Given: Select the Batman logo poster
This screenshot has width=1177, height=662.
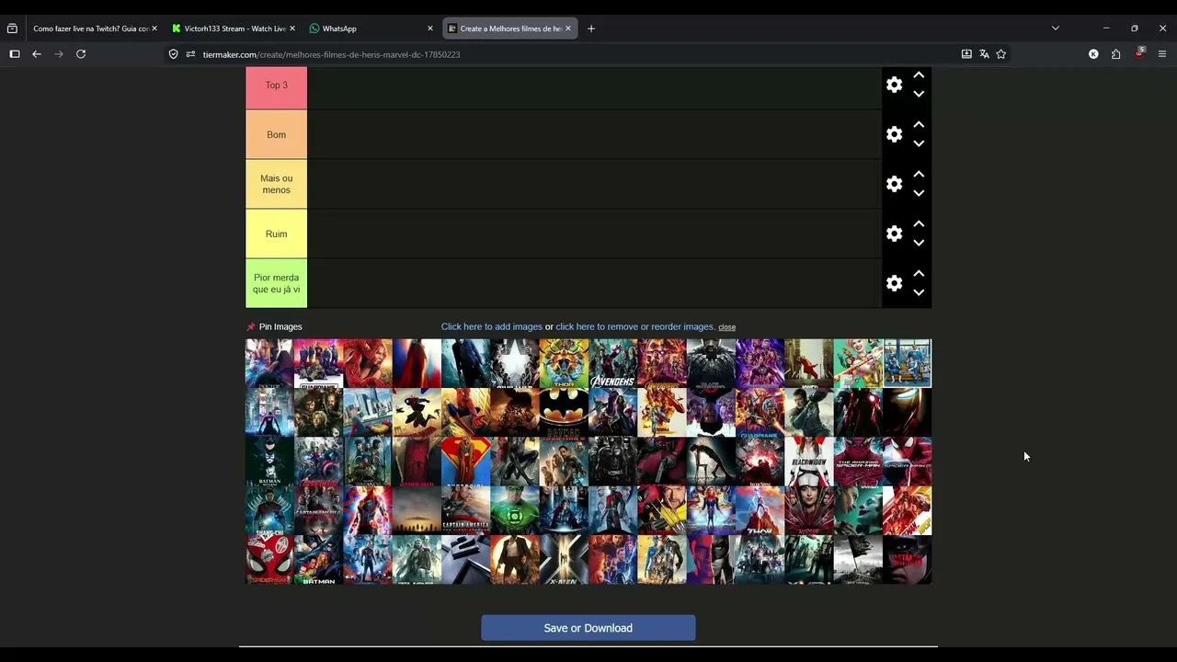Looking at the screenshot, I should pyautogui.click(x=564, y=412).
